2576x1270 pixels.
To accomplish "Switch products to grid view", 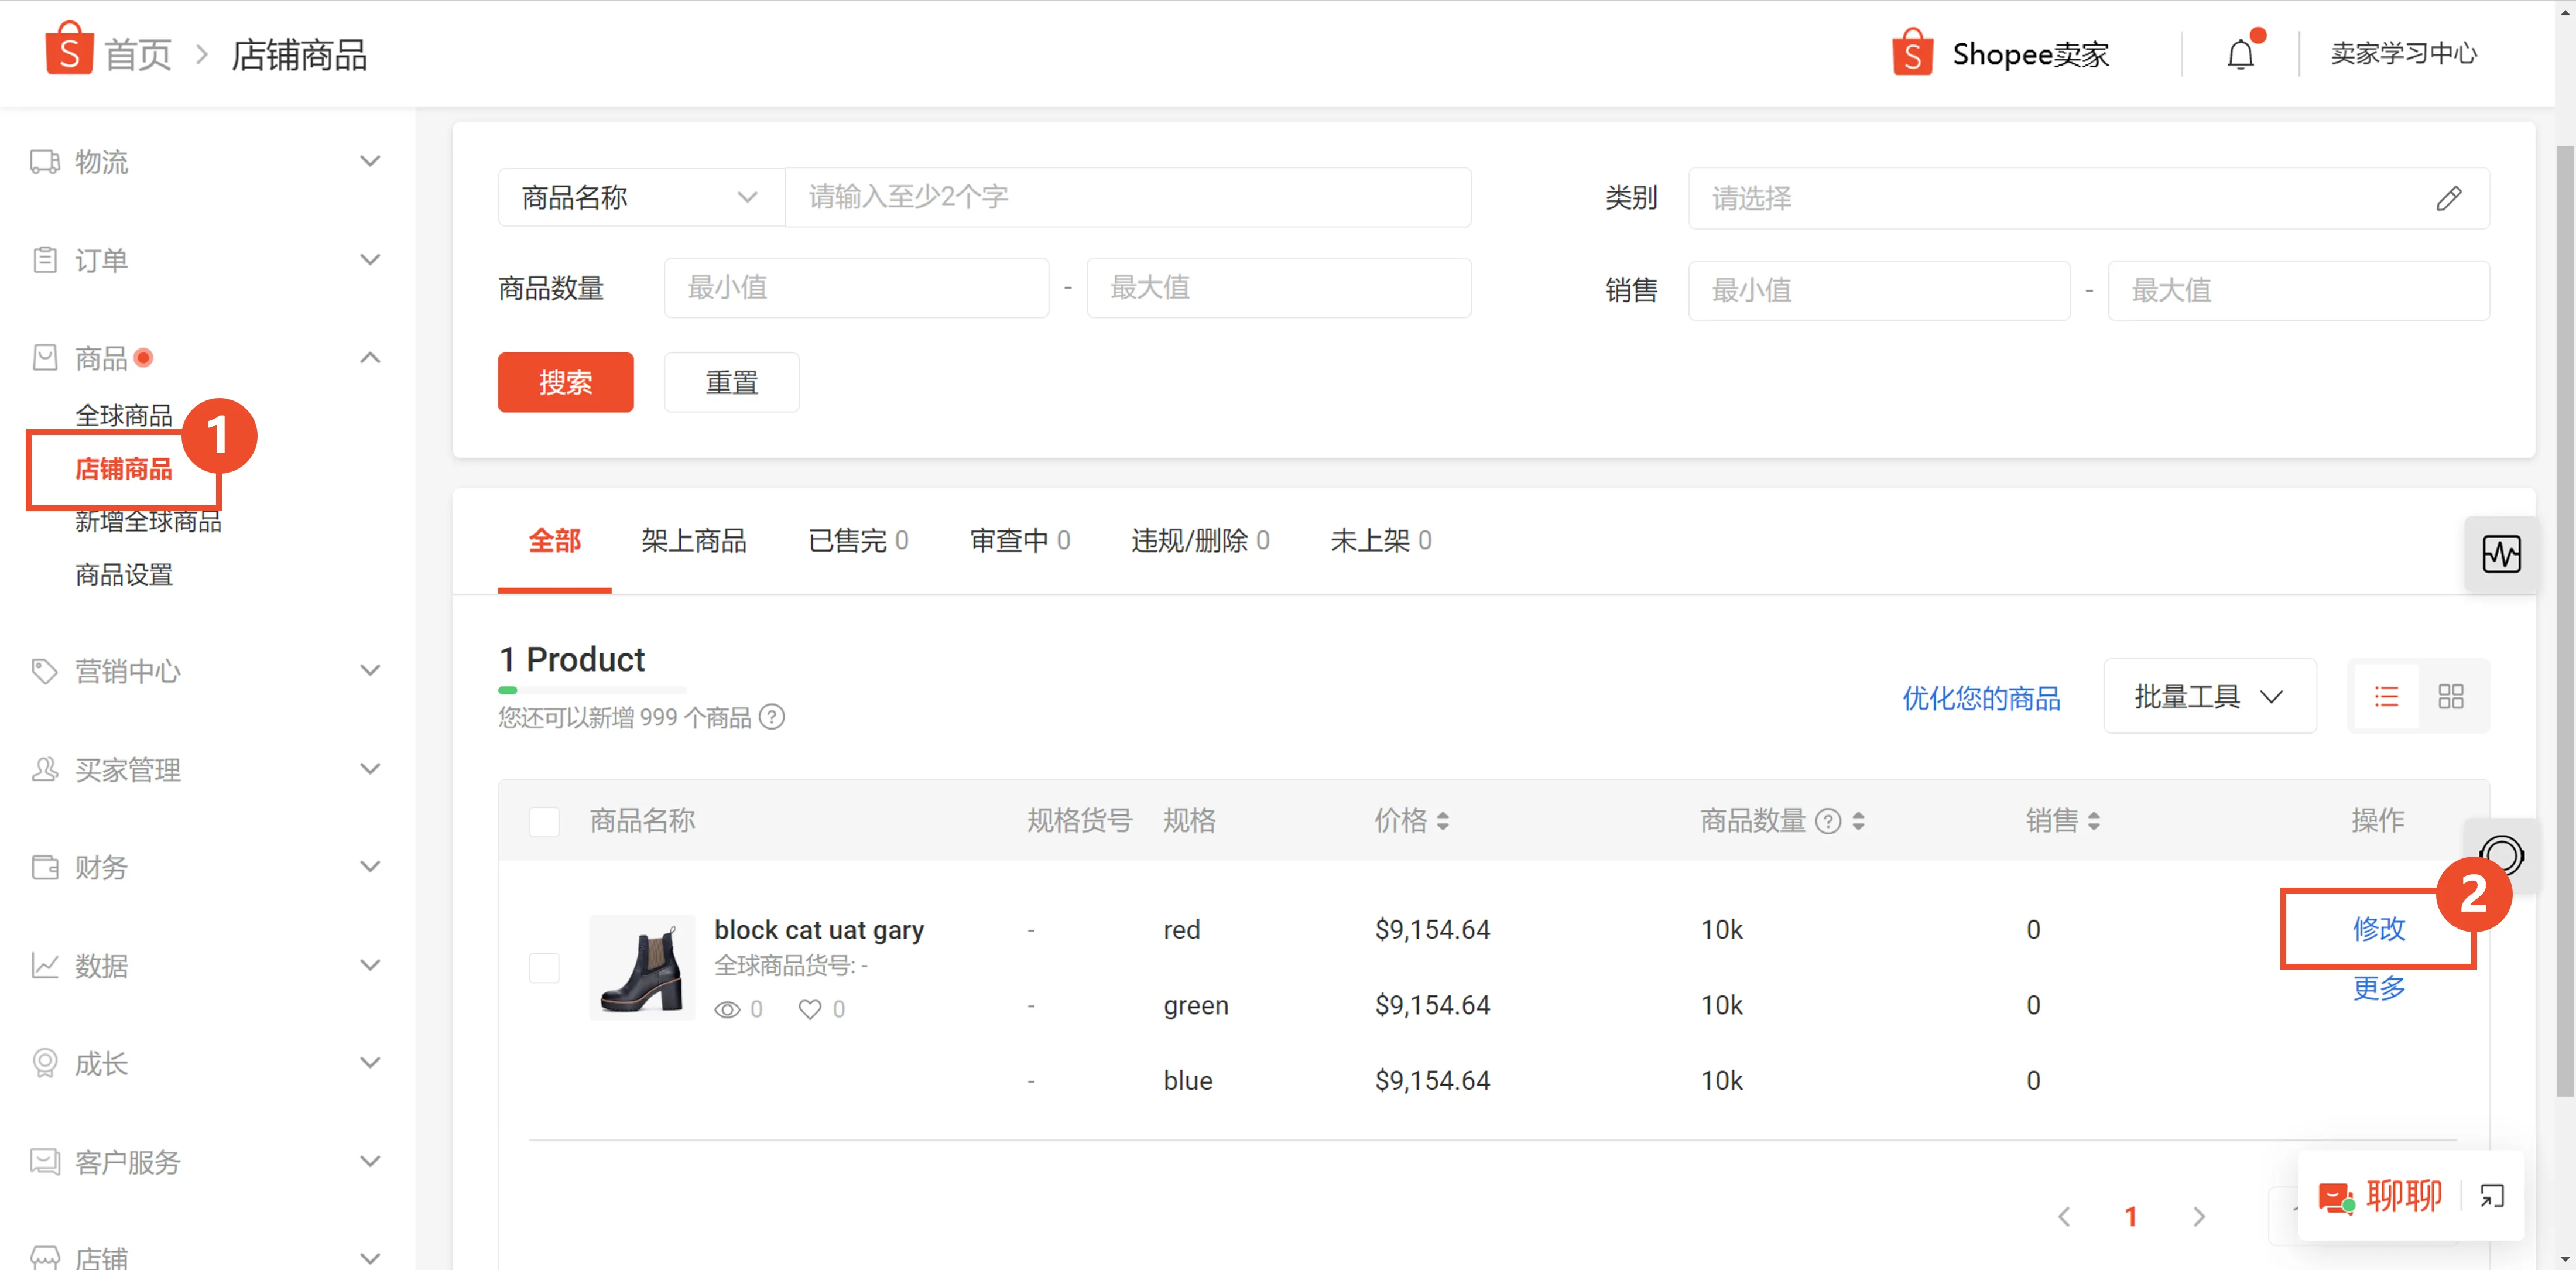I will 2452,696.
